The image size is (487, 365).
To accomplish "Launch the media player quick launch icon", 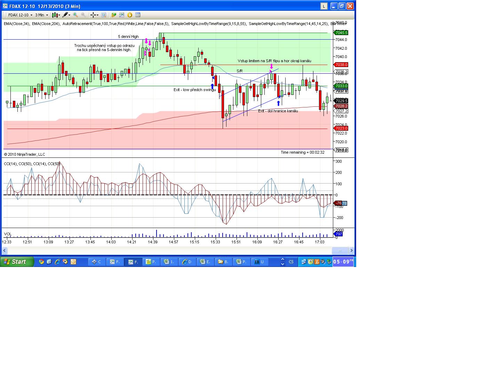I will (x=65, y=262).
